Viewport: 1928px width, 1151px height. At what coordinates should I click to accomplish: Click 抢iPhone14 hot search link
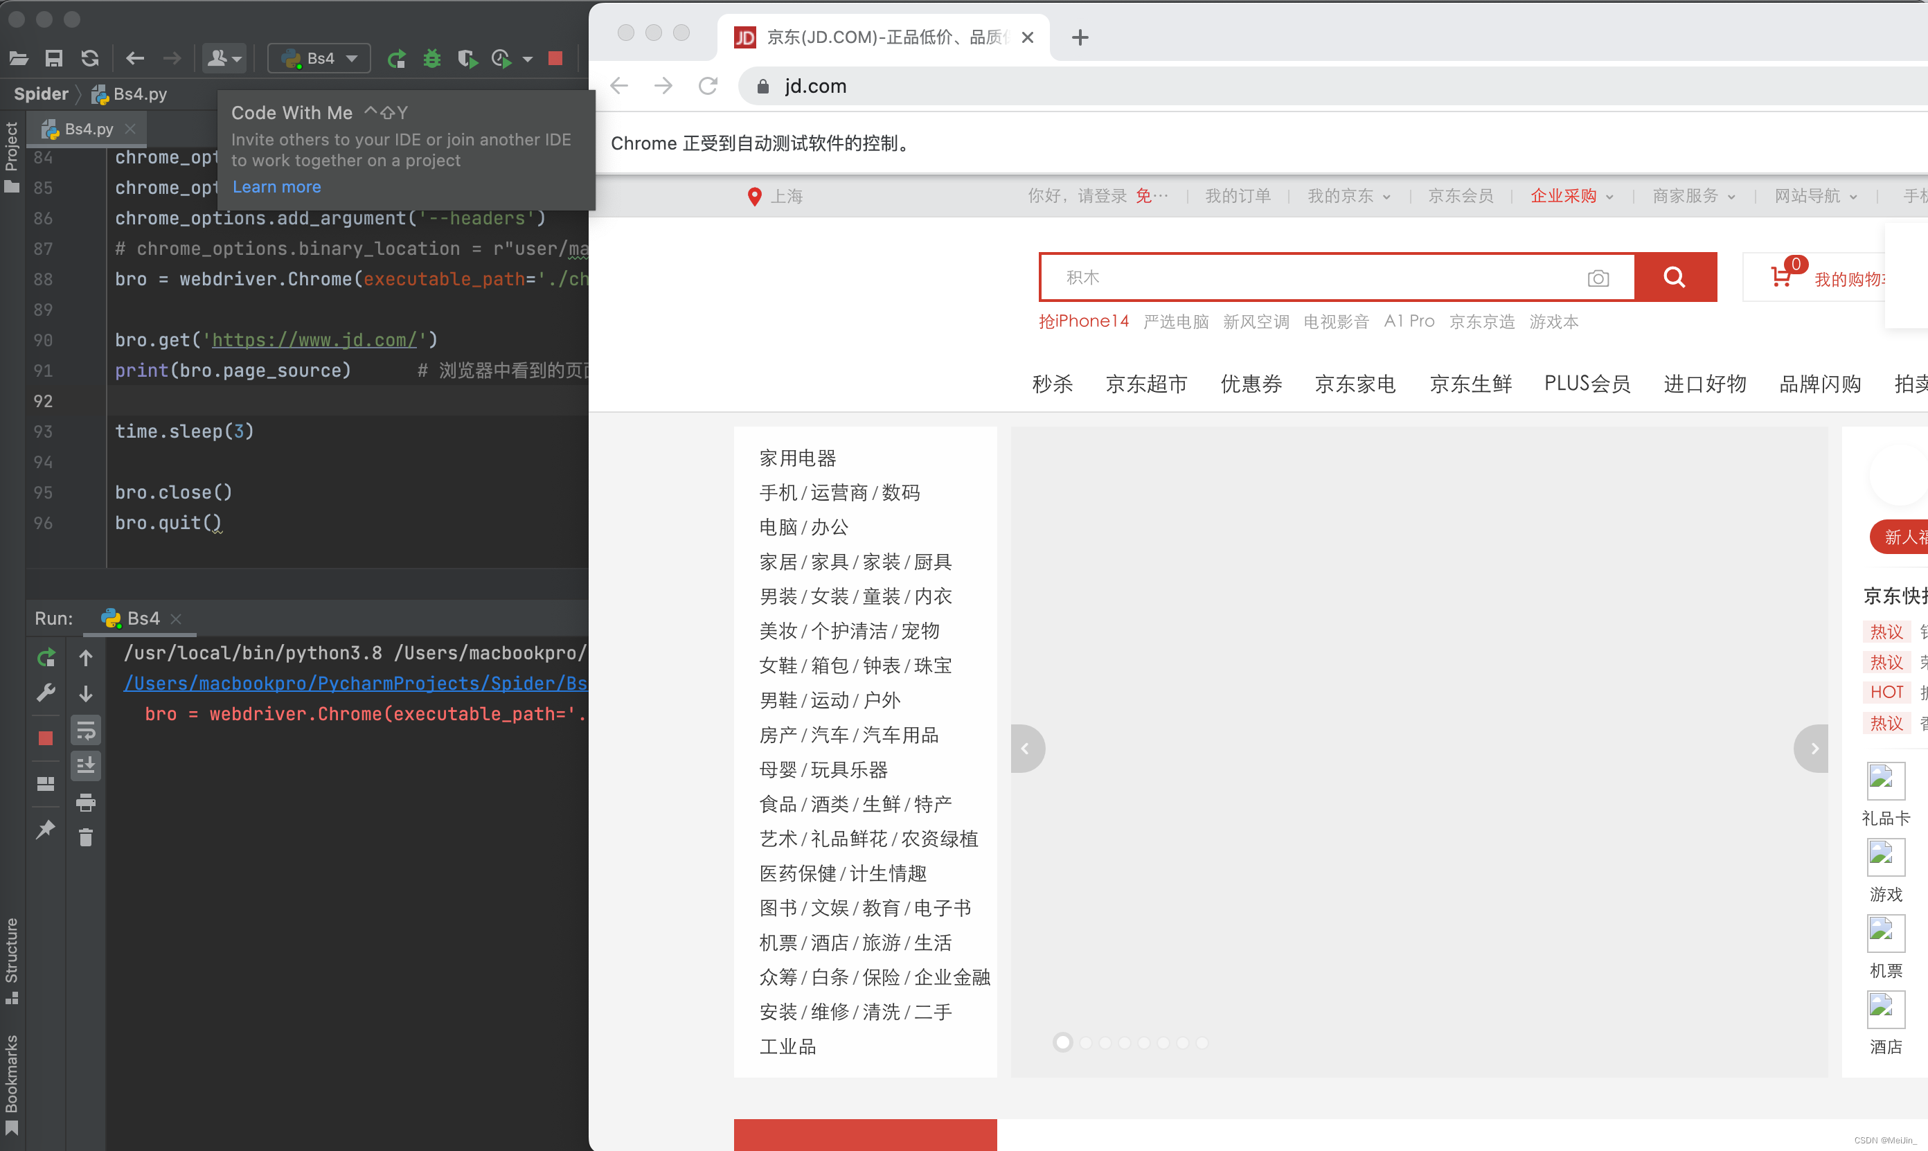point(1083,321)
